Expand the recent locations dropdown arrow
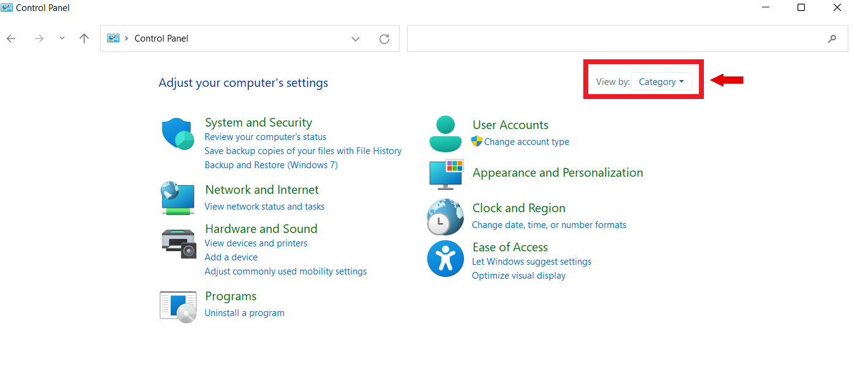Screen dimensions: 852x390 [x=62, y=39]
